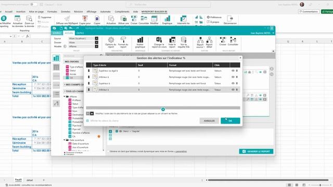Screen dimensions: 333x187
Task: Click Options du report gear icon
Action: (111, 40)
